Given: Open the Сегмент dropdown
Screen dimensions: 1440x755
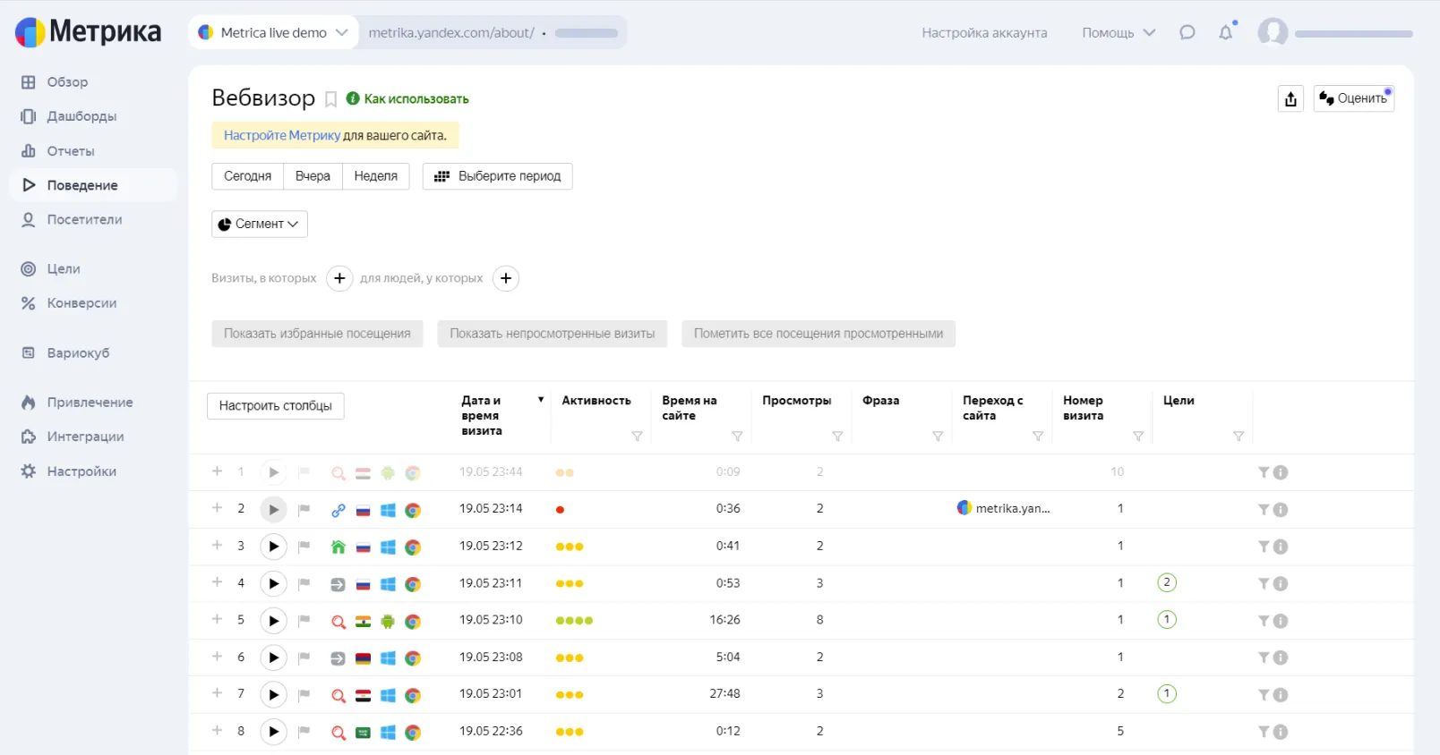Looking at the screenshot, I should [x=260, y=224].
